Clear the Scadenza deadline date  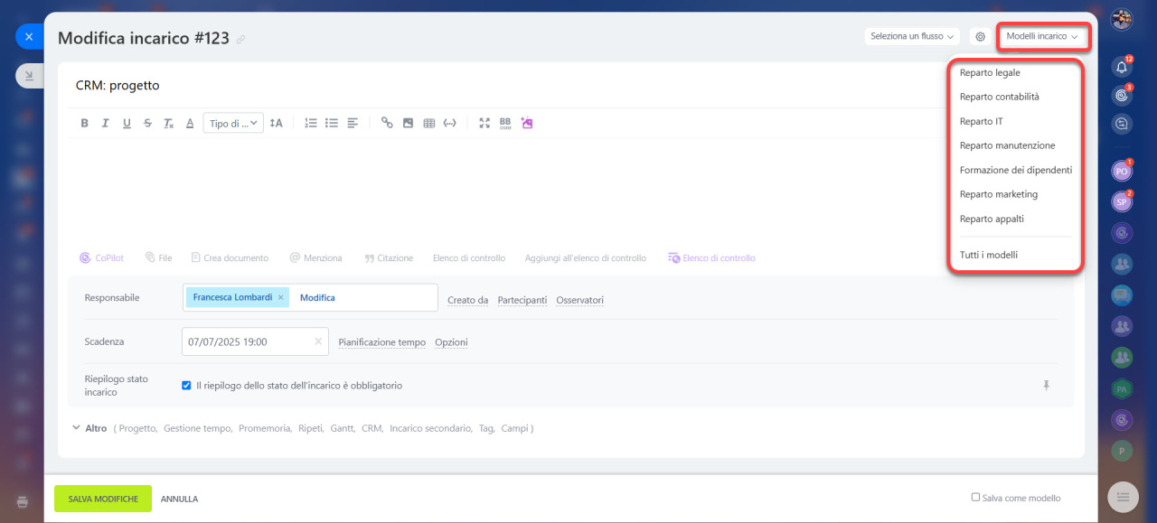(x=317, y=341)
